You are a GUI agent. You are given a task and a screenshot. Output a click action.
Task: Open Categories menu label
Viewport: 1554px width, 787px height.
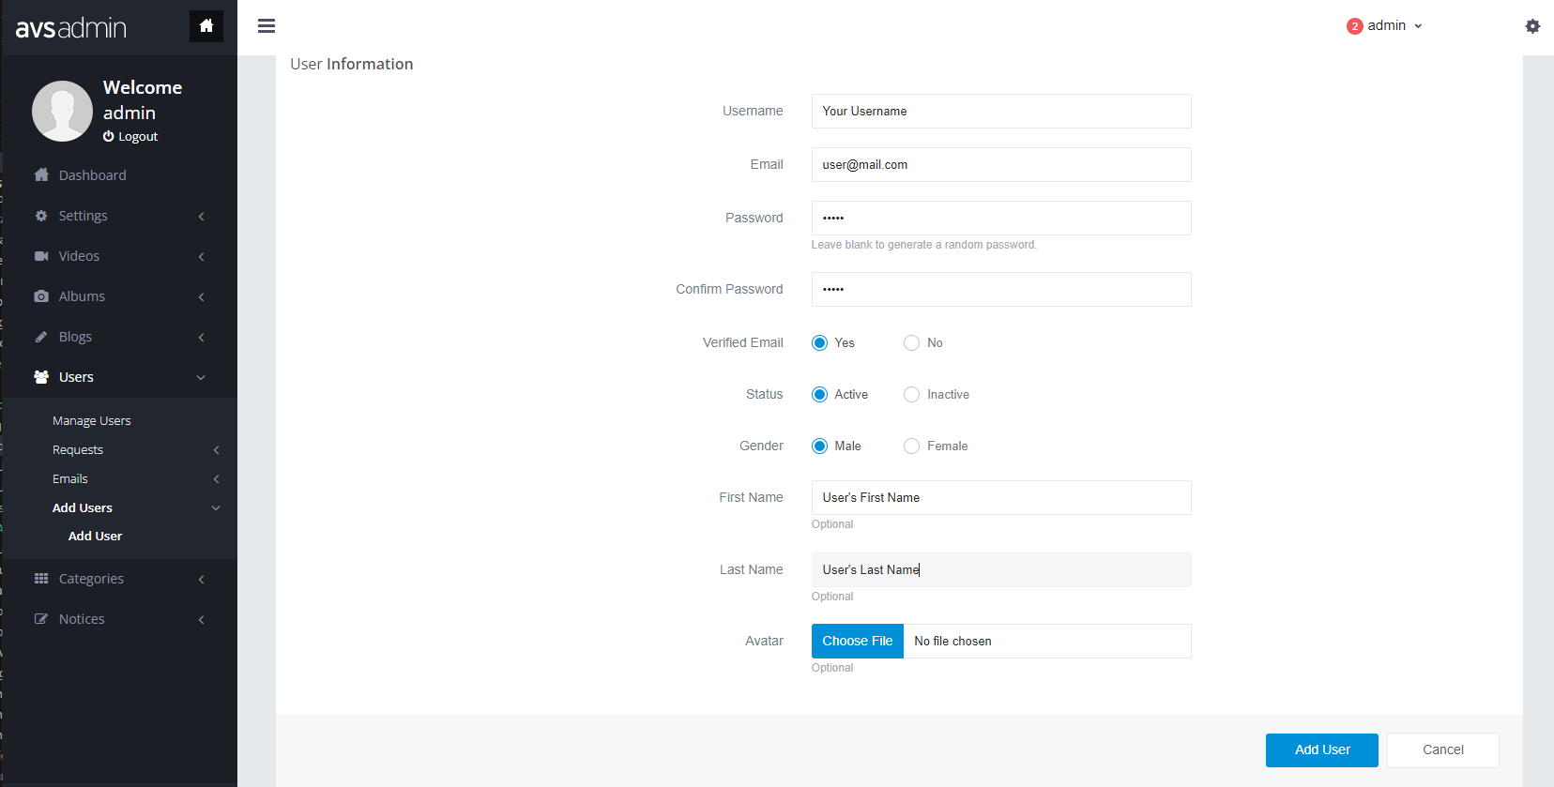tap(91, 579)
